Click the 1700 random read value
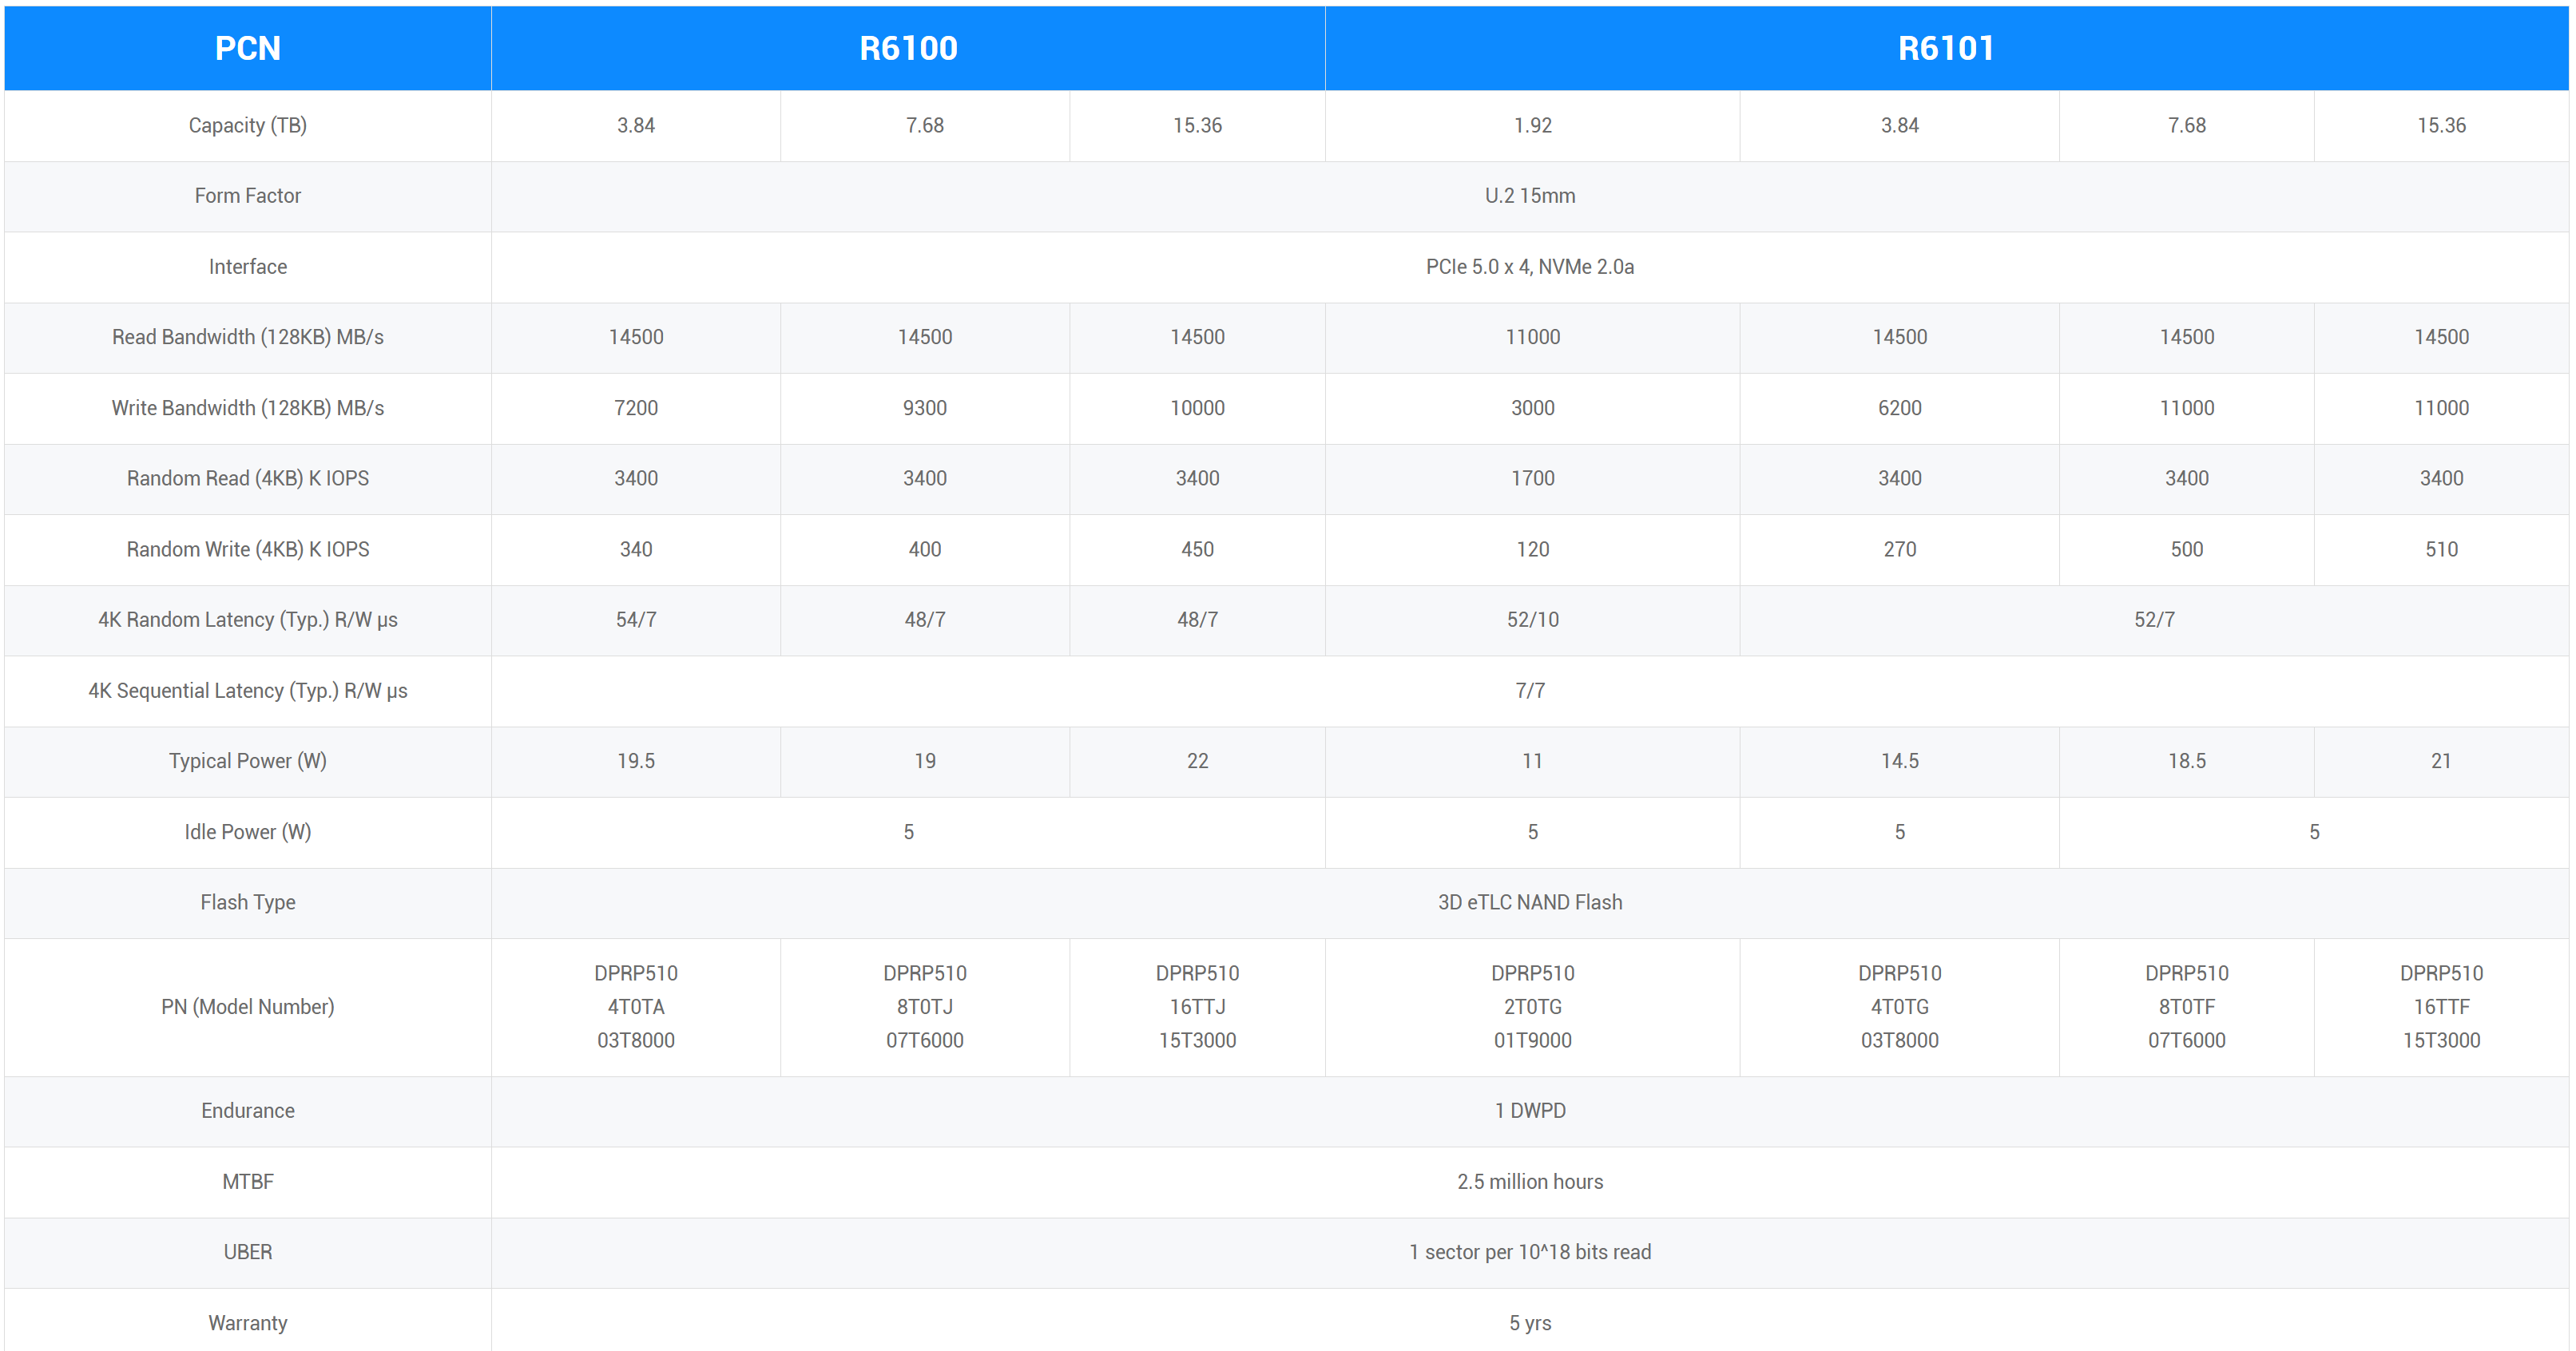The width and height of the screenshot is (2576, 1351). (1532, 478)
